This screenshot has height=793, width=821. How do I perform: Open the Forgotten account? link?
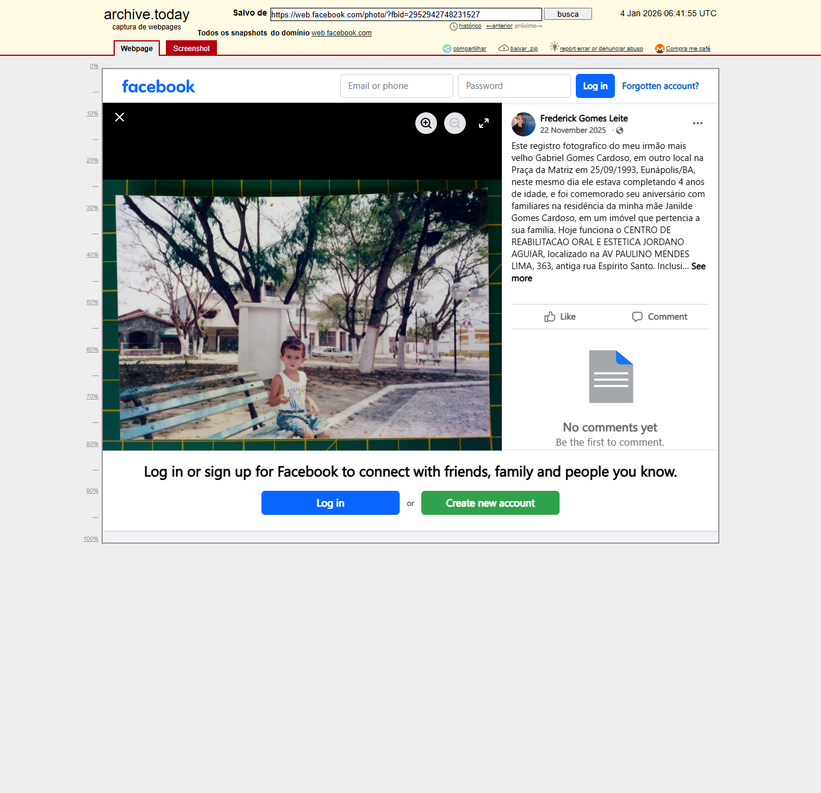coord(661,86)
